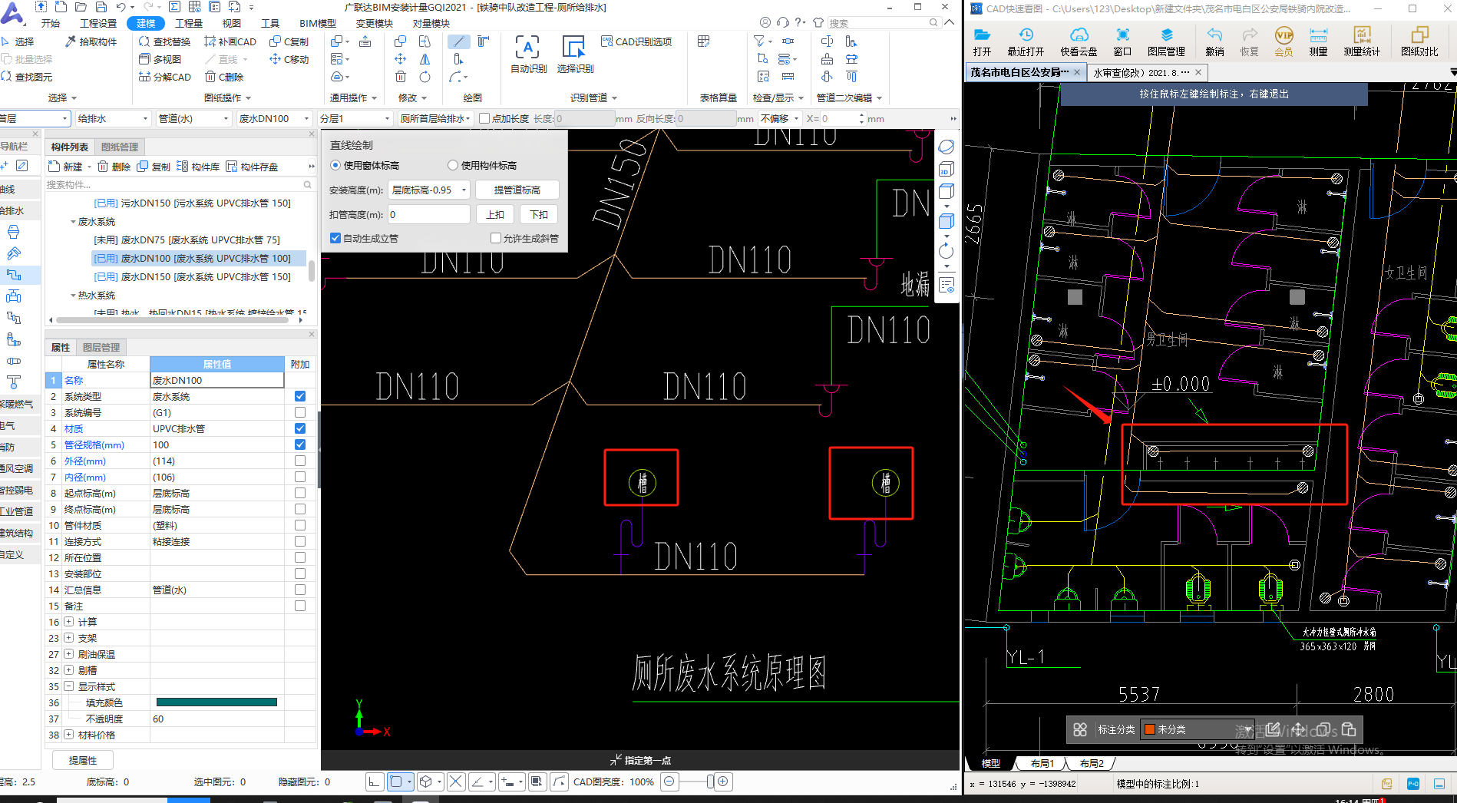Collapse 显示样式 property group

pyautogui.click(x=69, y=686)
